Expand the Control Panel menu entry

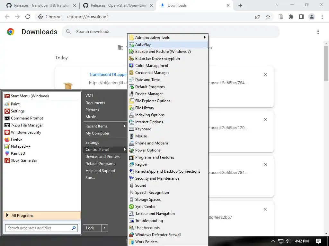pyautogui.click(x=105, y=150)
